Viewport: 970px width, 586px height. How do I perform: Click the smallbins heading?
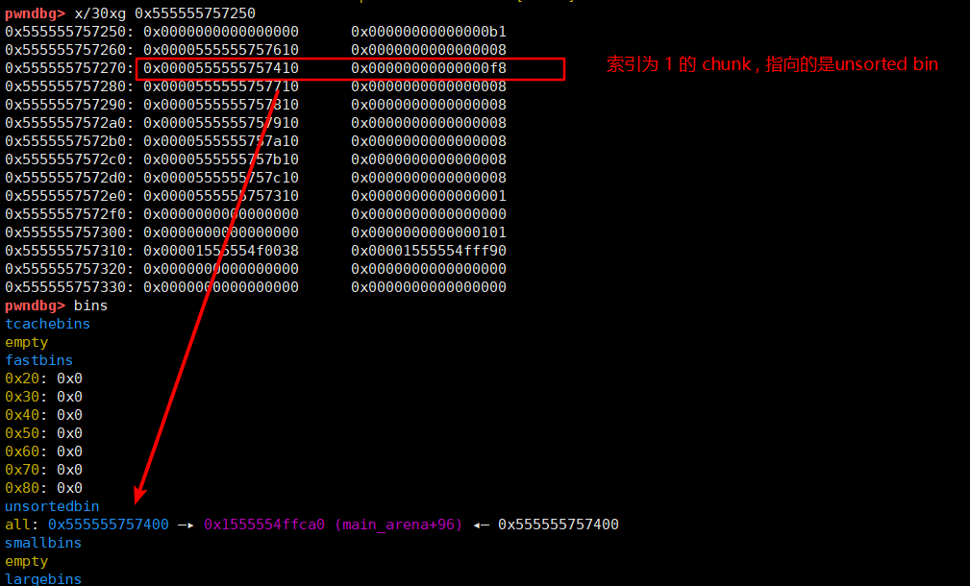tap(43, 543)
